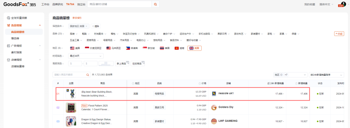Click the 清除 filter button

pyautogui.click(x=96, y=26)
